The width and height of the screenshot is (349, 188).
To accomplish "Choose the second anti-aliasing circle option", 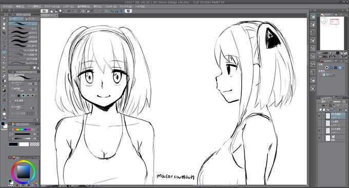I will [24, 96].
